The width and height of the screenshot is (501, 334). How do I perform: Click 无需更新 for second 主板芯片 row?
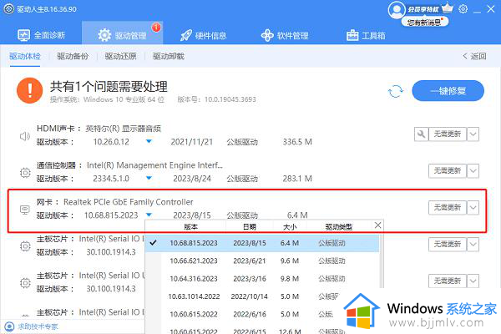tap(448, 281)
